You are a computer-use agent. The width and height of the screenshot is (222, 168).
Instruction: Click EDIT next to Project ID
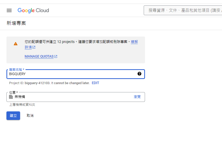(96, 83)
